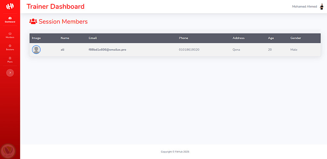Image resolution: width=327 pixels, height=159 pixels.
Task: Click the Email column header
Action: pyautogui.click(x=93, y=38)
